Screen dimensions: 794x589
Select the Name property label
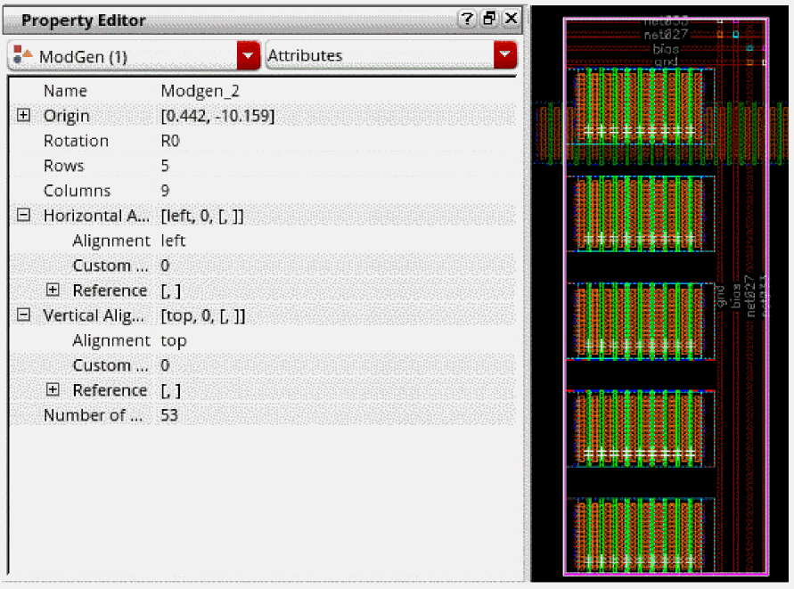[65, 91]
